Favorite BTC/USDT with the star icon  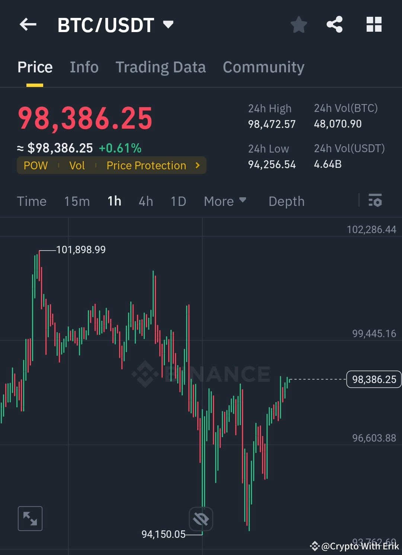(299, 24)
